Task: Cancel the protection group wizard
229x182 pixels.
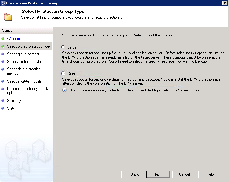Action: [184, 174]
